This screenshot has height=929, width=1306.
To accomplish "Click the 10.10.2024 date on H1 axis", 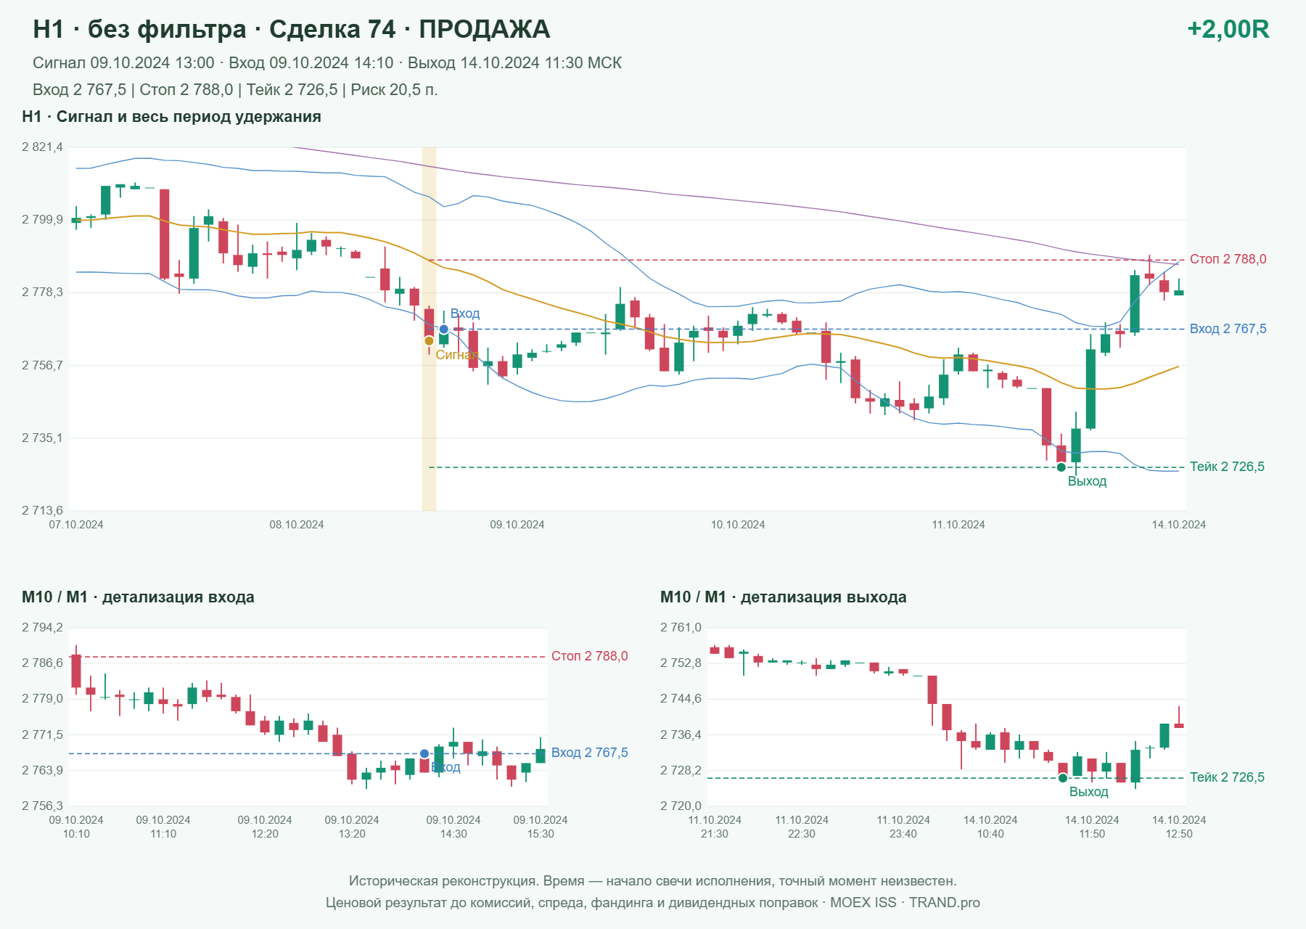I will (x=738, y=525).
